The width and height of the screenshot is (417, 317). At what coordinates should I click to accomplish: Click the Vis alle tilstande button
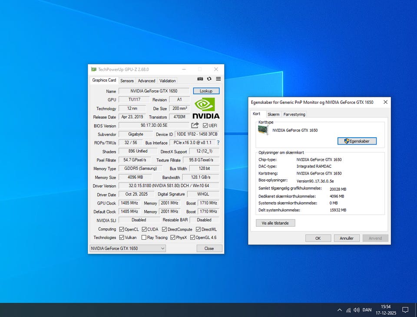point(275,223)
